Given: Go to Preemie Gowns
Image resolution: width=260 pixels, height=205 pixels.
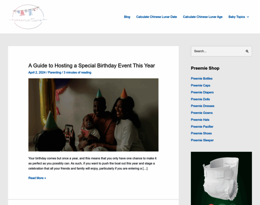Looking at the screenshot, I should pyautogui.click(x=201, y=113).
